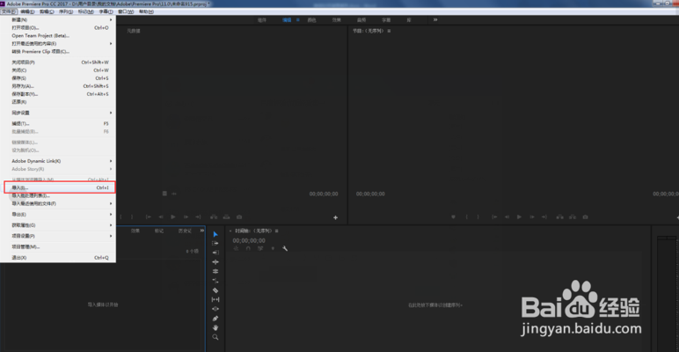
Task: Open timeline panel menu icon
Action: click(277, 231)
